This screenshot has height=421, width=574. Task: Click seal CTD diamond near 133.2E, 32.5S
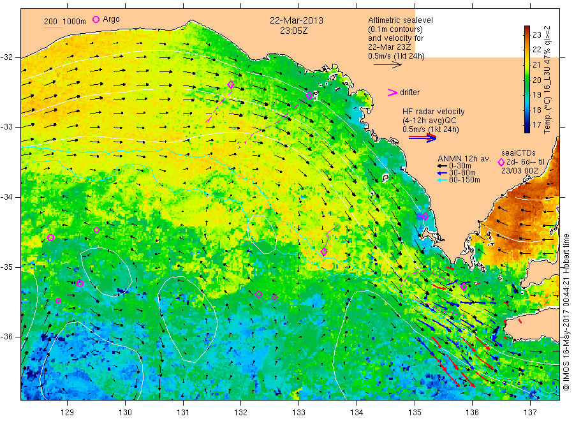click(x=309, y=95)
